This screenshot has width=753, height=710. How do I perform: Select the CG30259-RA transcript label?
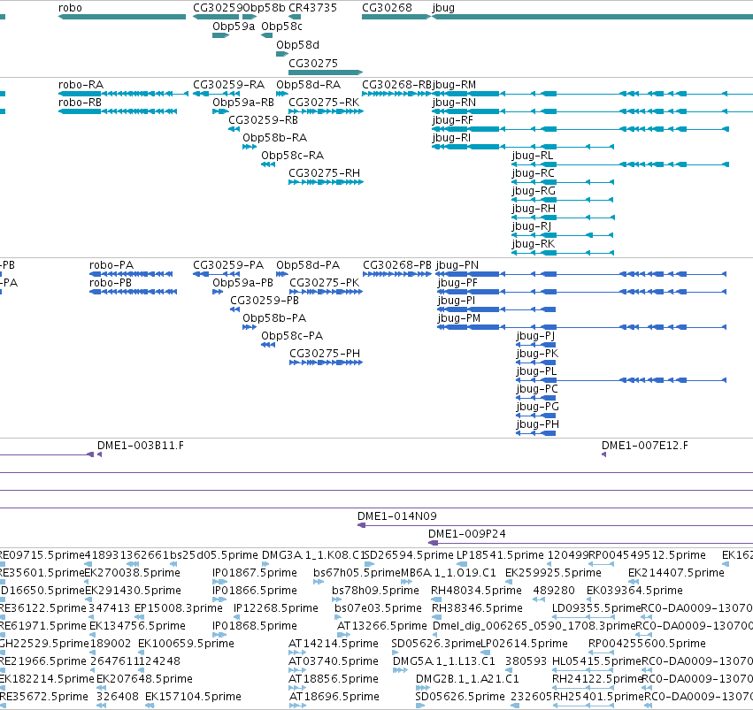(x=228, y=85)
